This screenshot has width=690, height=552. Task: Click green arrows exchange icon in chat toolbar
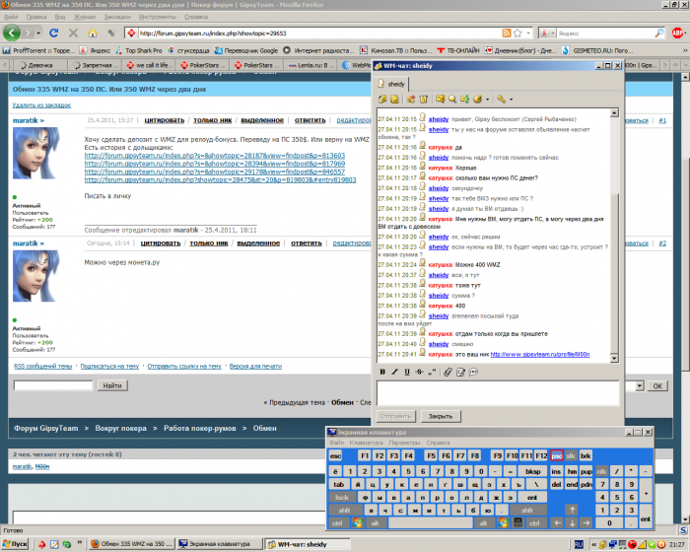[464, 99]
